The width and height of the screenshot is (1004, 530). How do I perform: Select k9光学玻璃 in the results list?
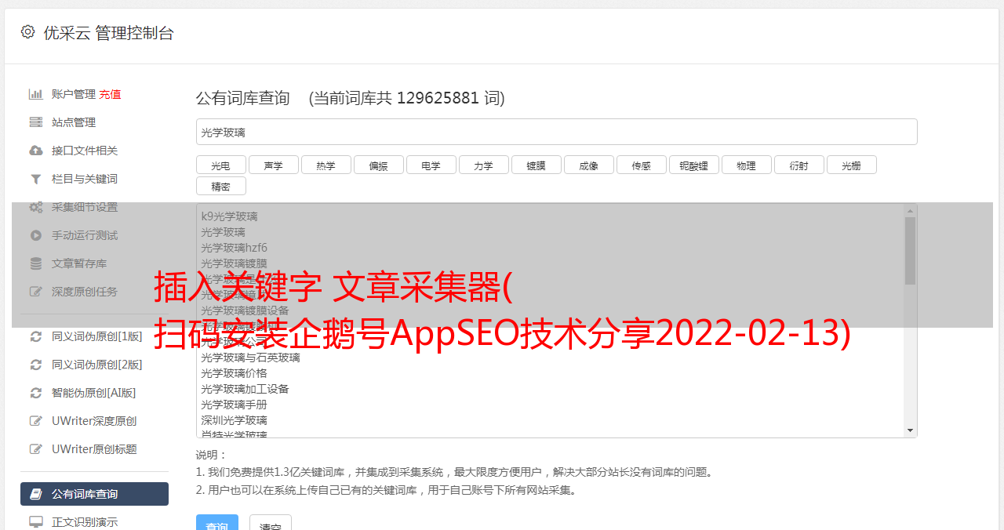click(x=229, y=216)
